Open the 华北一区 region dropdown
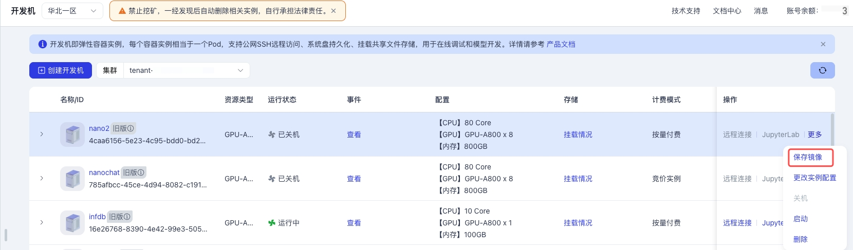The image size is (853, 250). click(x=72, y=11)
